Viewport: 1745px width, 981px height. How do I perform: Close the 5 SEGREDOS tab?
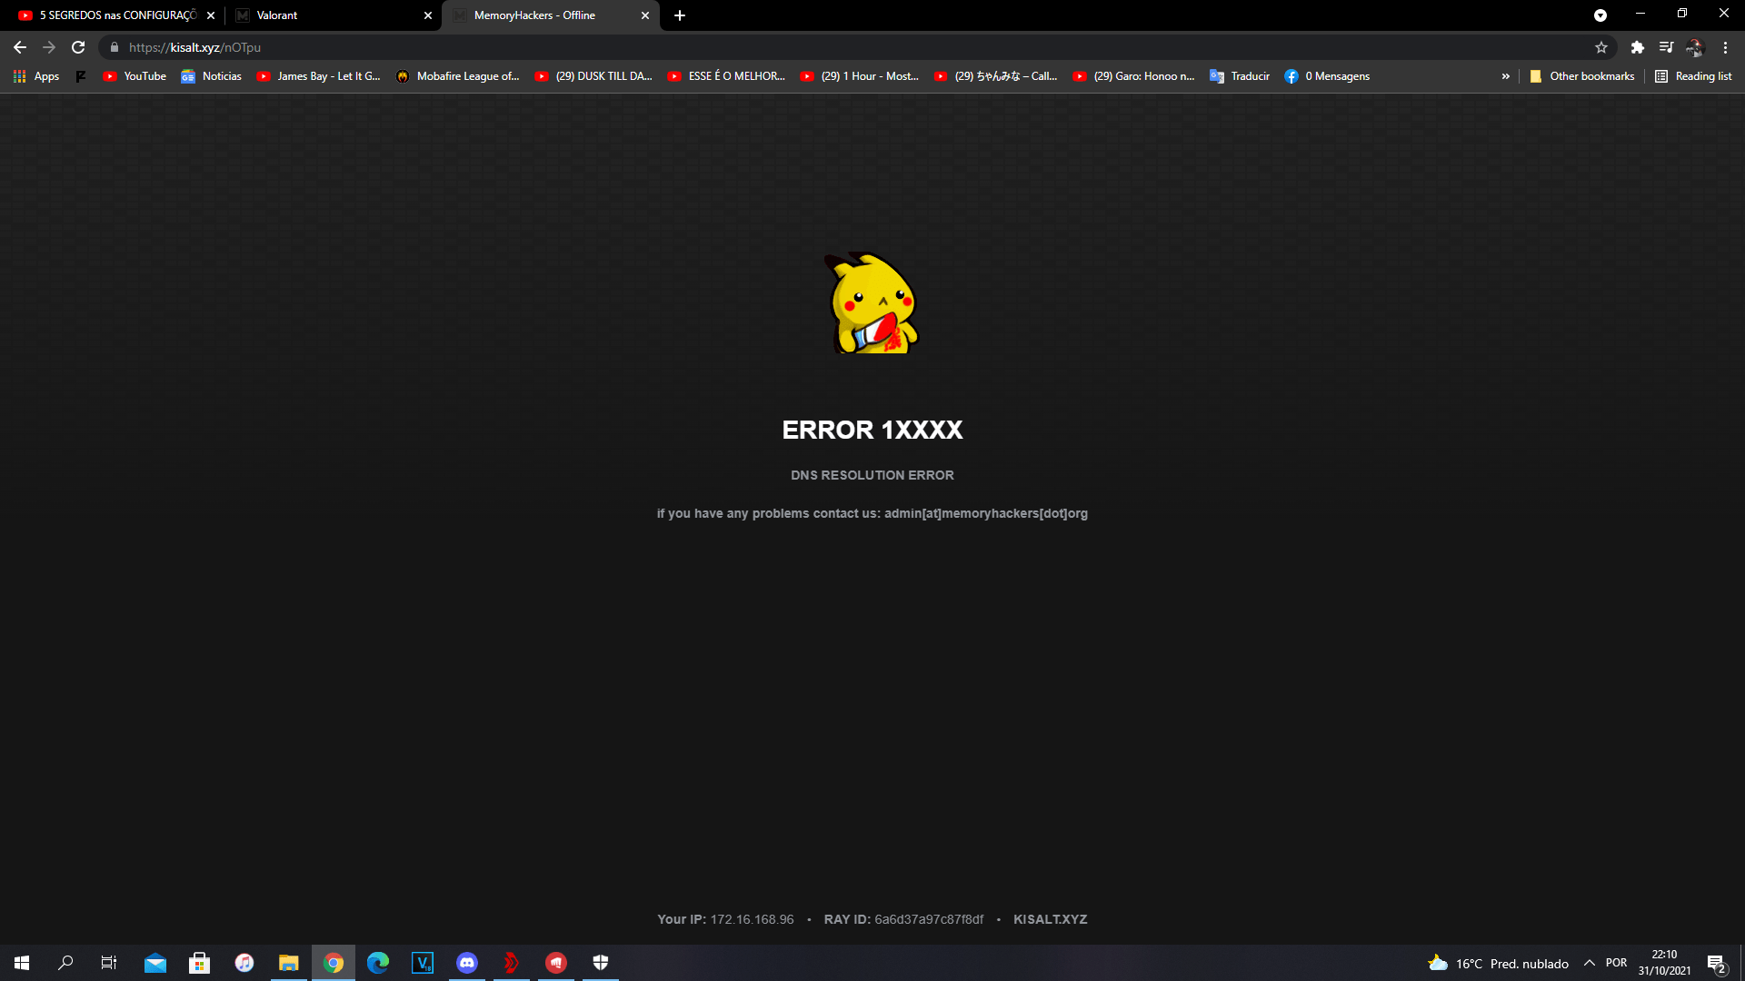[x=211, y=15]
